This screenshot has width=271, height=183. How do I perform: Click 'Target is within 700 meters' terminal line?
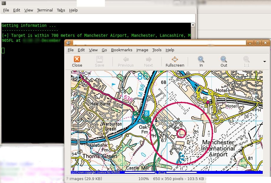(x=96, y=35)
